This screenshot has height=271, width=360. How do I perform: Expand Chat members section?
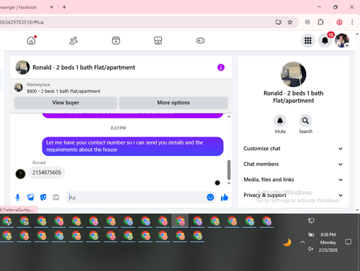[x=293, y=164]
